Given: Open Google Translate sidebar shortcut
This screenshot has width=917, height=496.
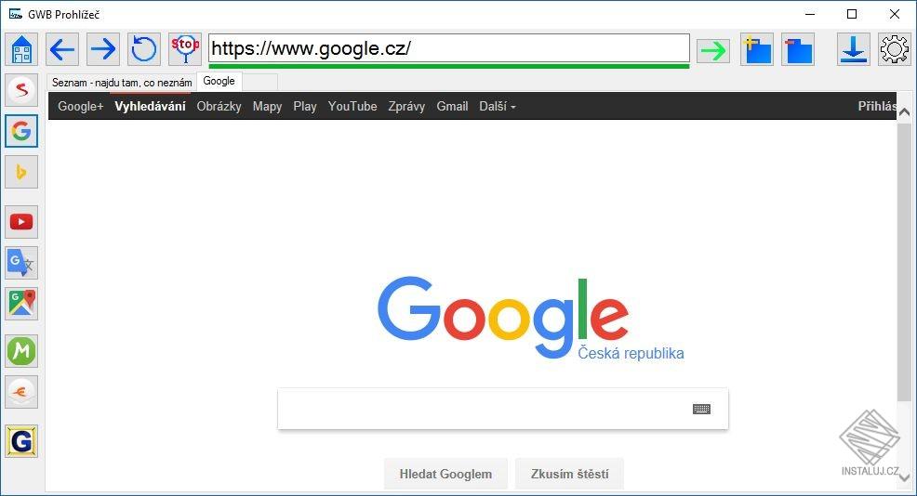Looking at the screenshot, I should [21, 263].
